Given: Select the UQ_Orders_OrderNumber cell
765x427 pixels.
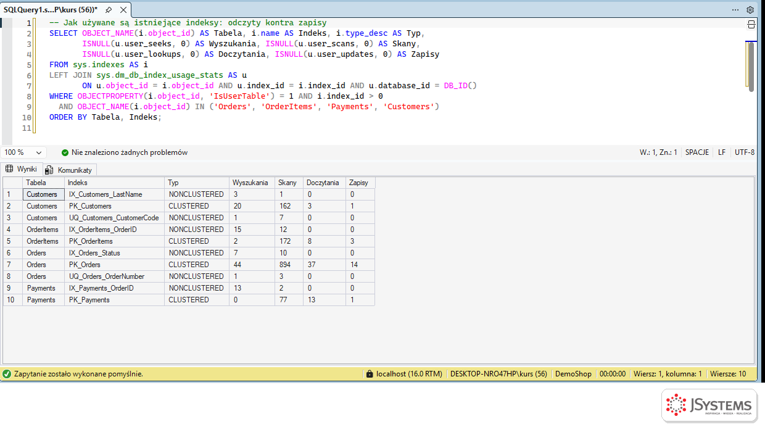Looking at the screenshot, I should 115,276.
